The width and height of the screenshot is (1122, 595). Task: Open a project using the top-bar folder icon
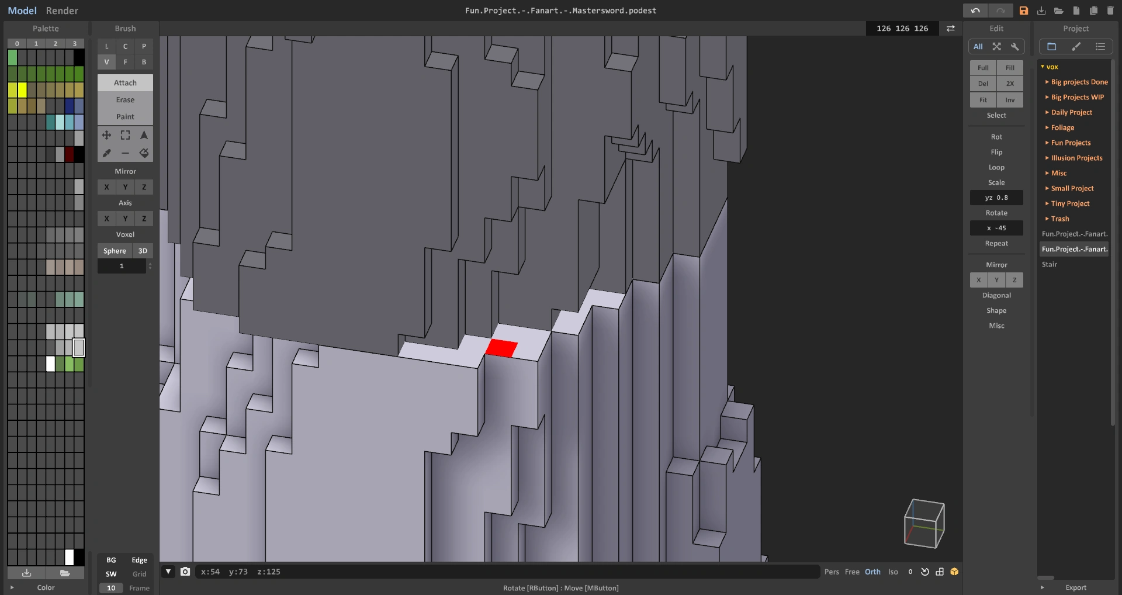pos(1058,11)
